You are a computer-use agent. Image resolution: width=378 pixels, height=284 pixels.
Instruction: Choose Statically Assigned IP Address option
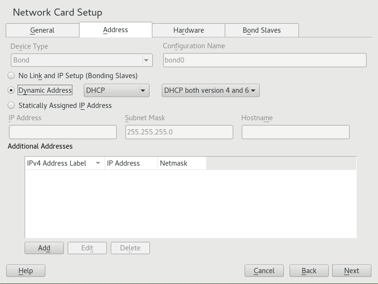[x=11, y=106]
